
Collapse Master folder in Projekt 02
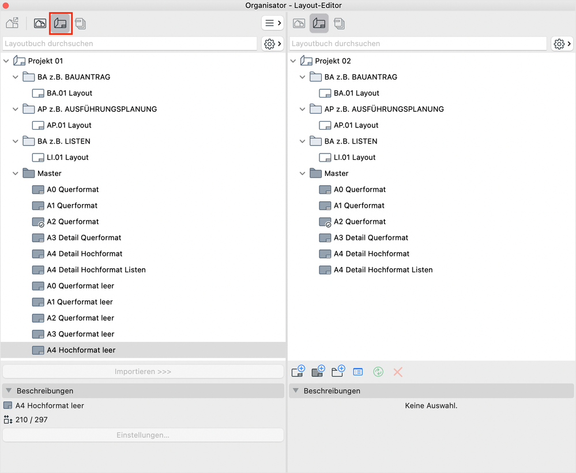click(x=302, y=174)
